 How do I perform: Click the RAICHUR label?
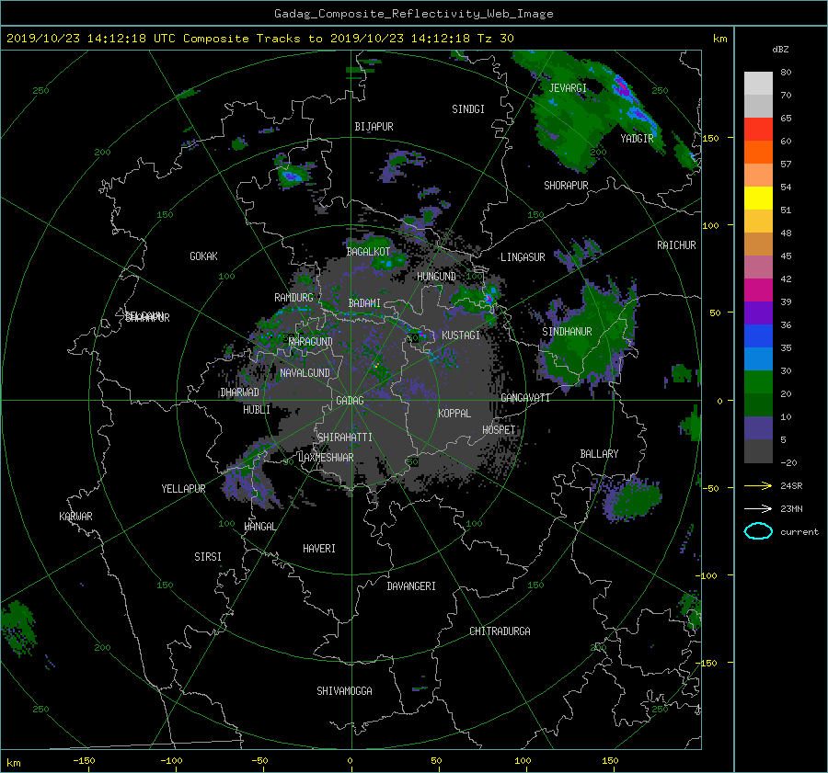coord(676,245)
